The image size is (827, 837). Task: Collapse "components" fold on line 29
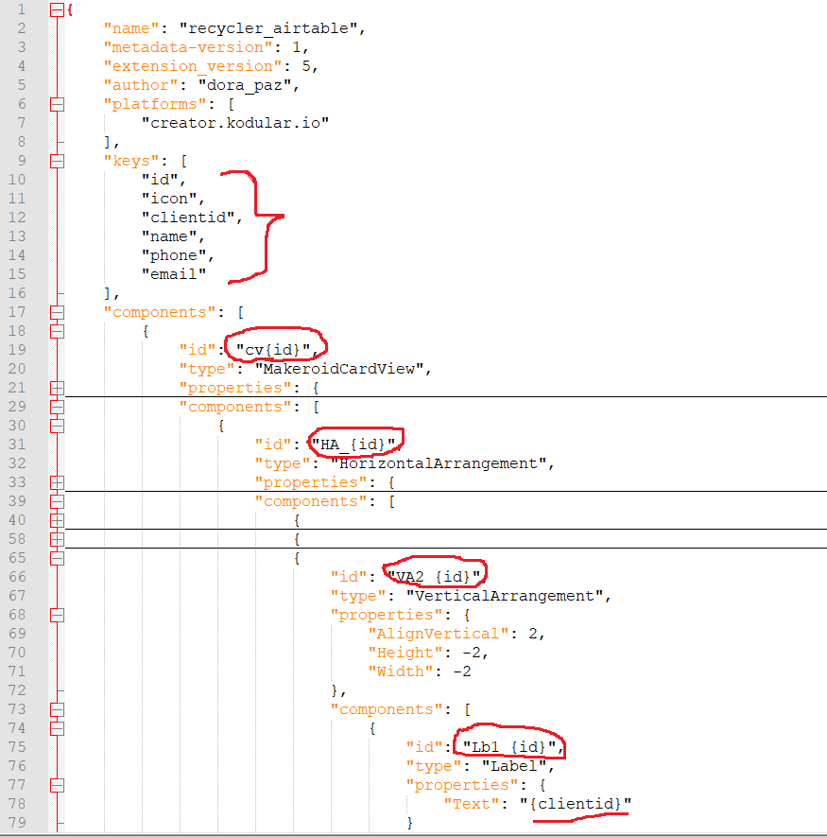57,407
